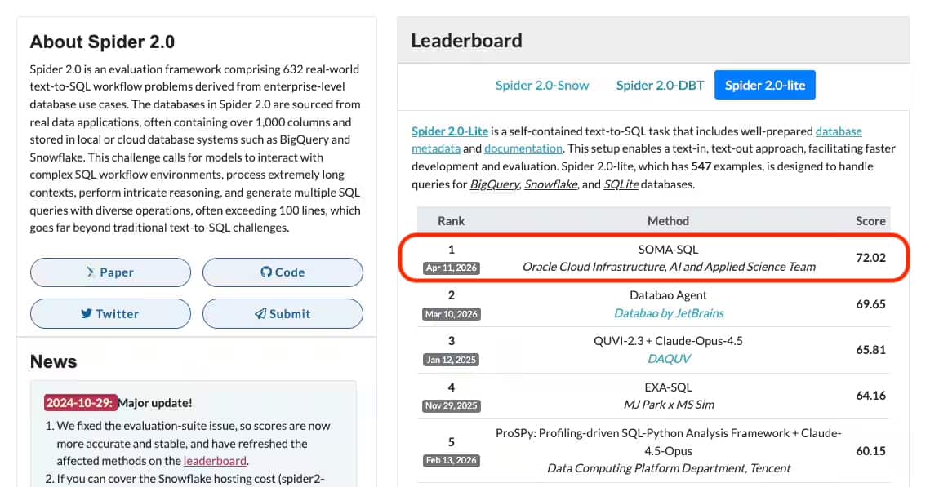Screen dimensions: 939x487
Task: Open the Snowflake database link
Action: click(552, 184)
